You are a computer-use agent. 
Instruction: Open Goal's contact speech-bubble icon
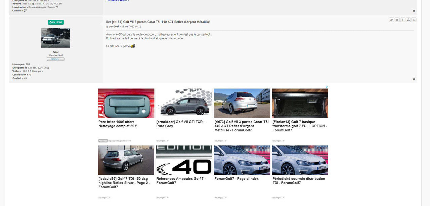pos(25,78)
